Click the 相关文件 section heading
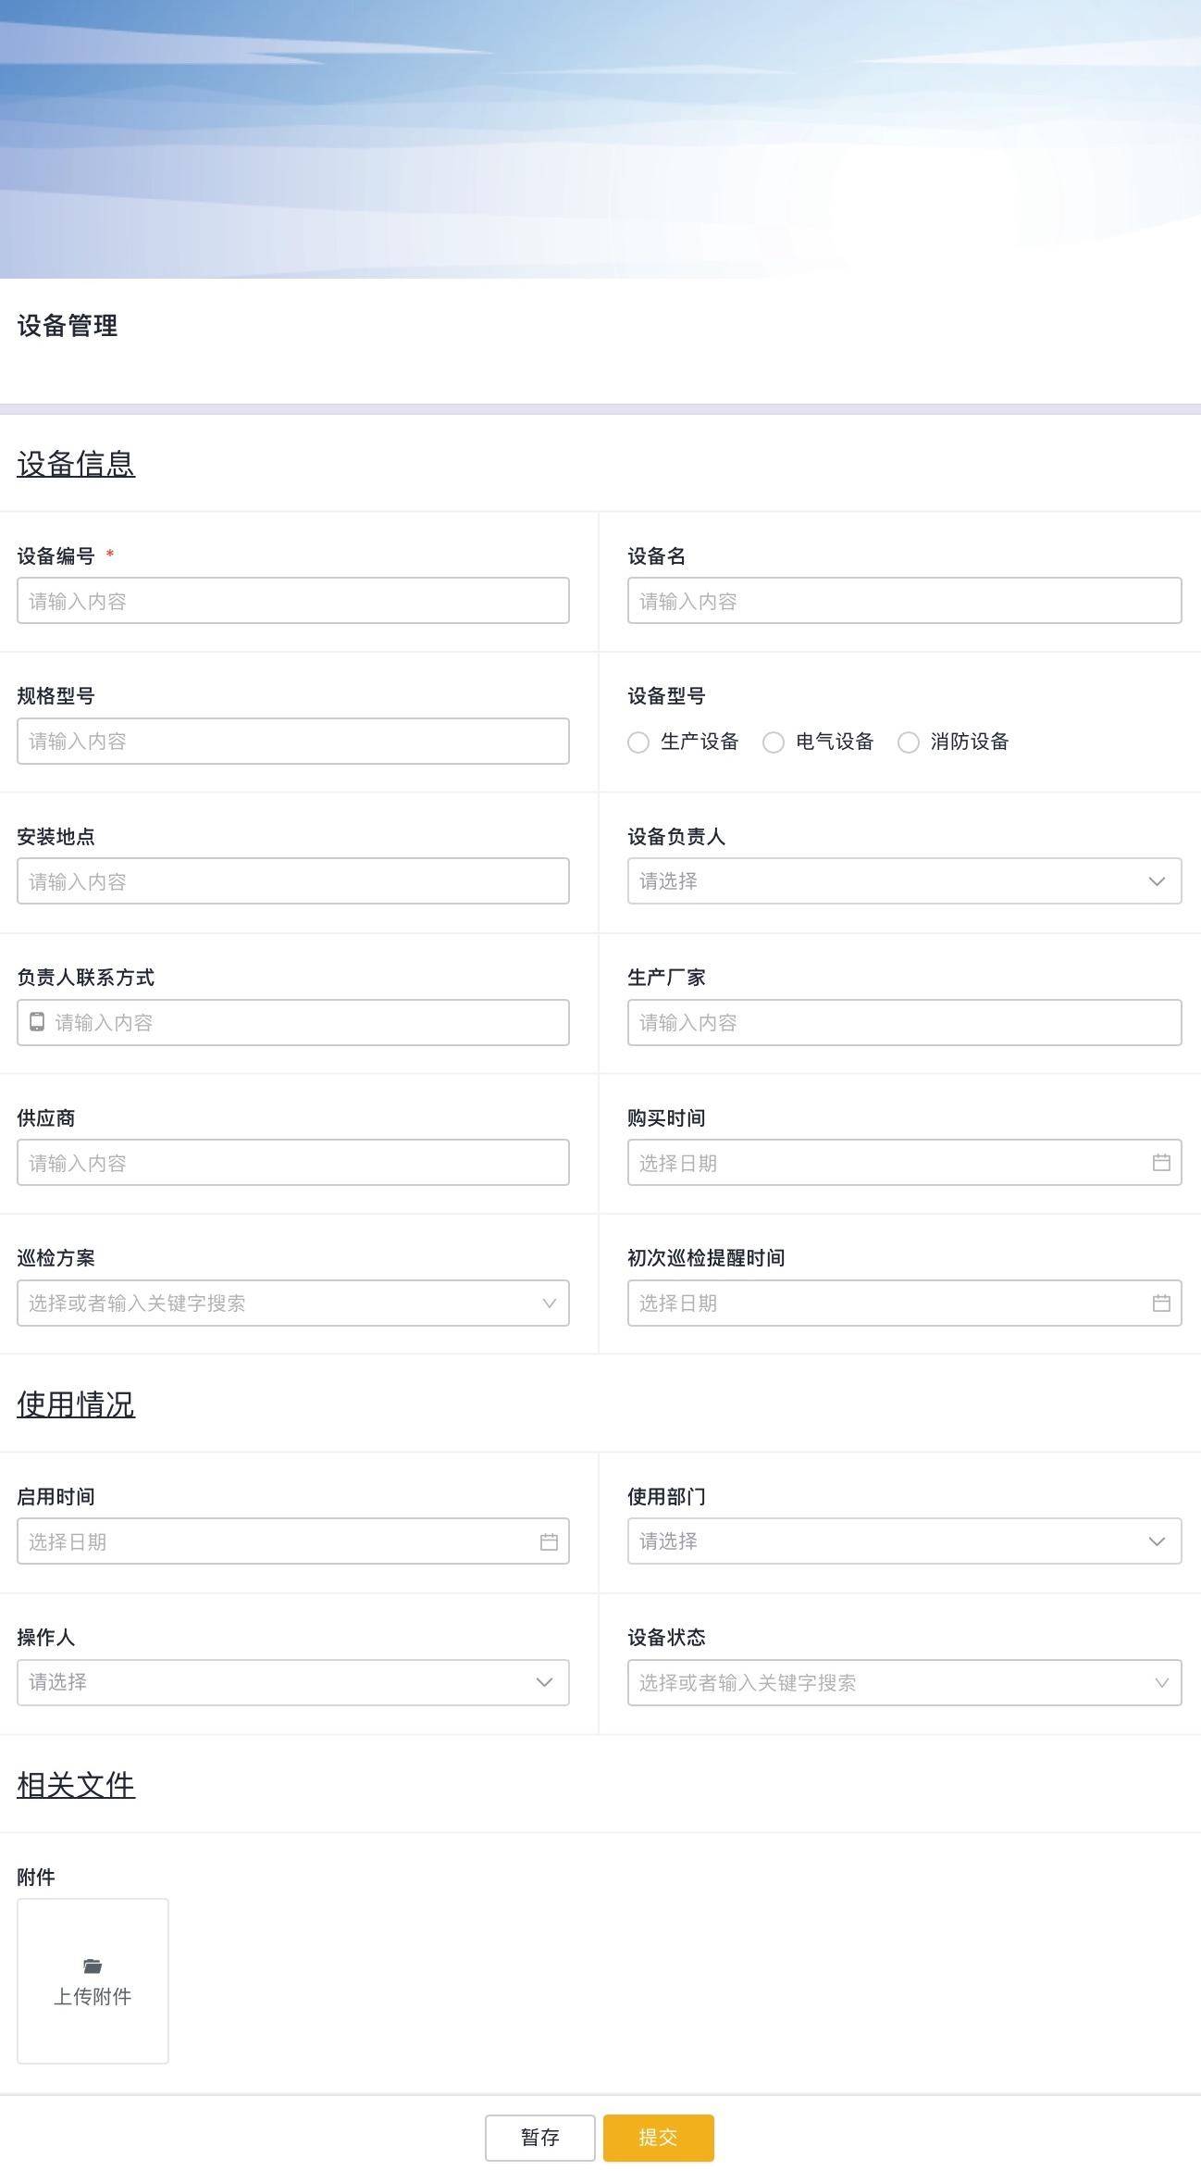 (76, 1784)
